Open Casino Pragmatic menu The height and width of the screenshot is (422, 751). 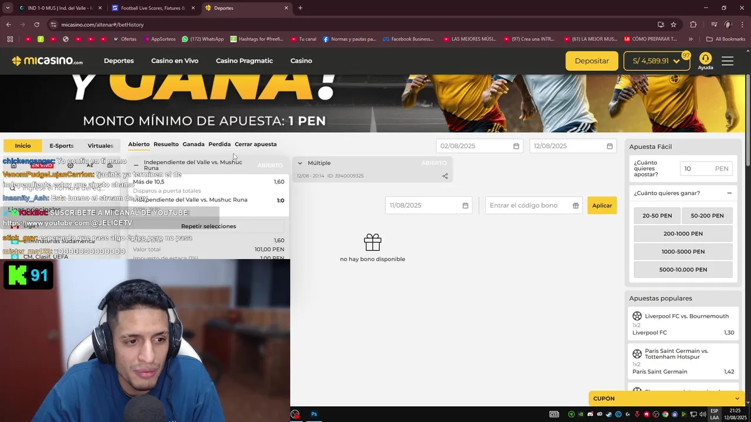[244, 61]
